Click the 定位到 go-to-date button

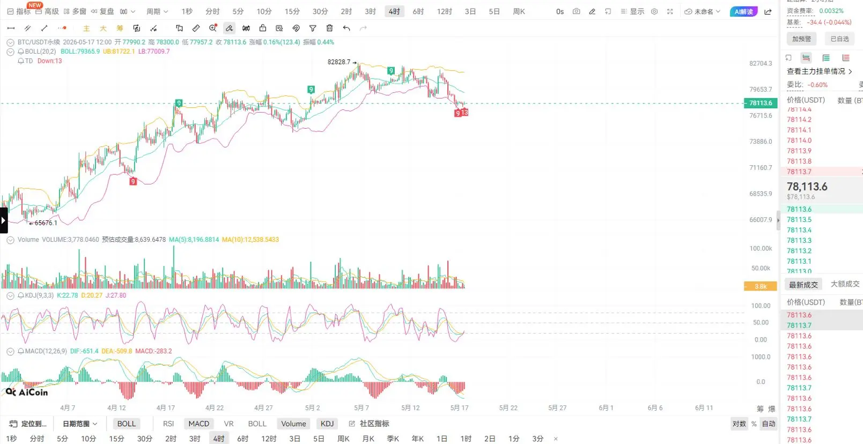(x=28, y=424)
